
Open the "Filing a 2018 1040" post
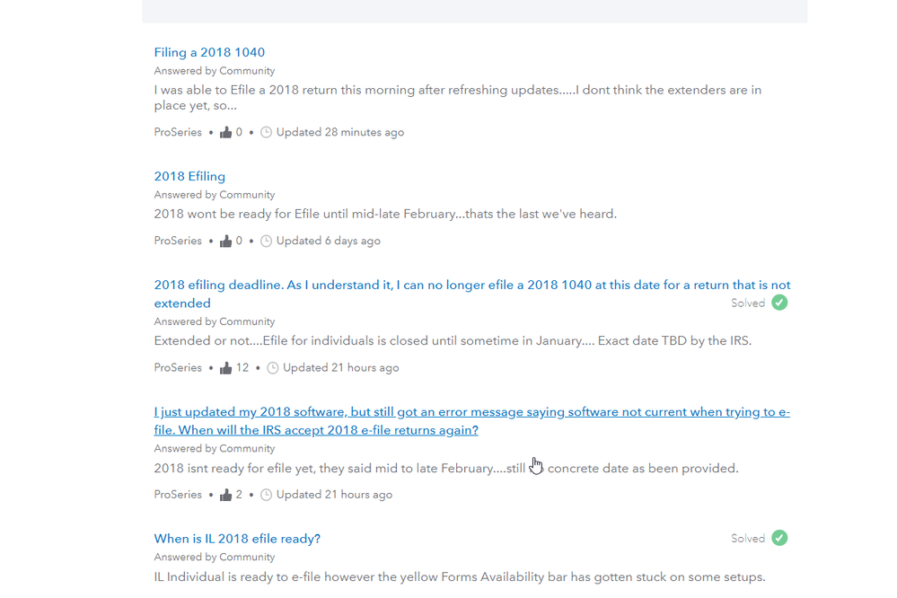209,52
